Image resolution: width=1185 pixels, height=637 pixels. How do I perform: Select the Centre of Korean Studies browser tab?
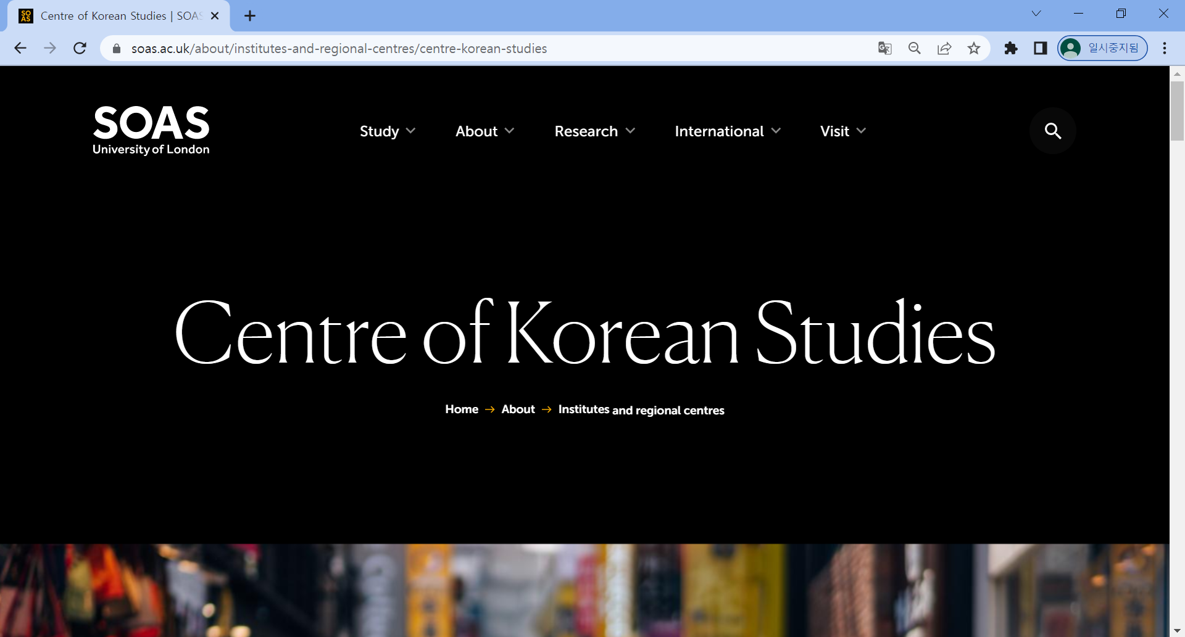pos(118,16)
